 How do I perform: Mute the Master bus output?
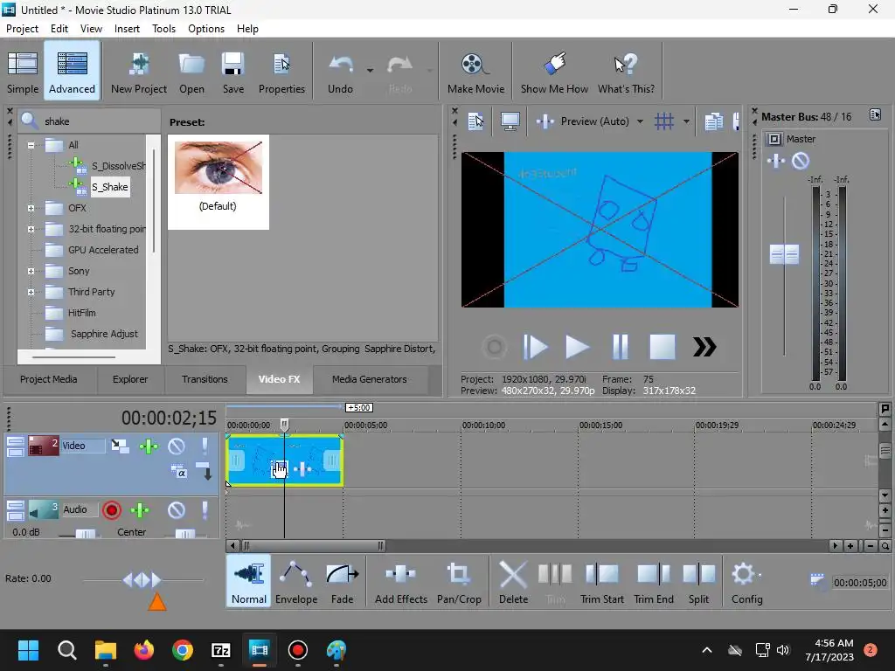(x=801, y=162)
